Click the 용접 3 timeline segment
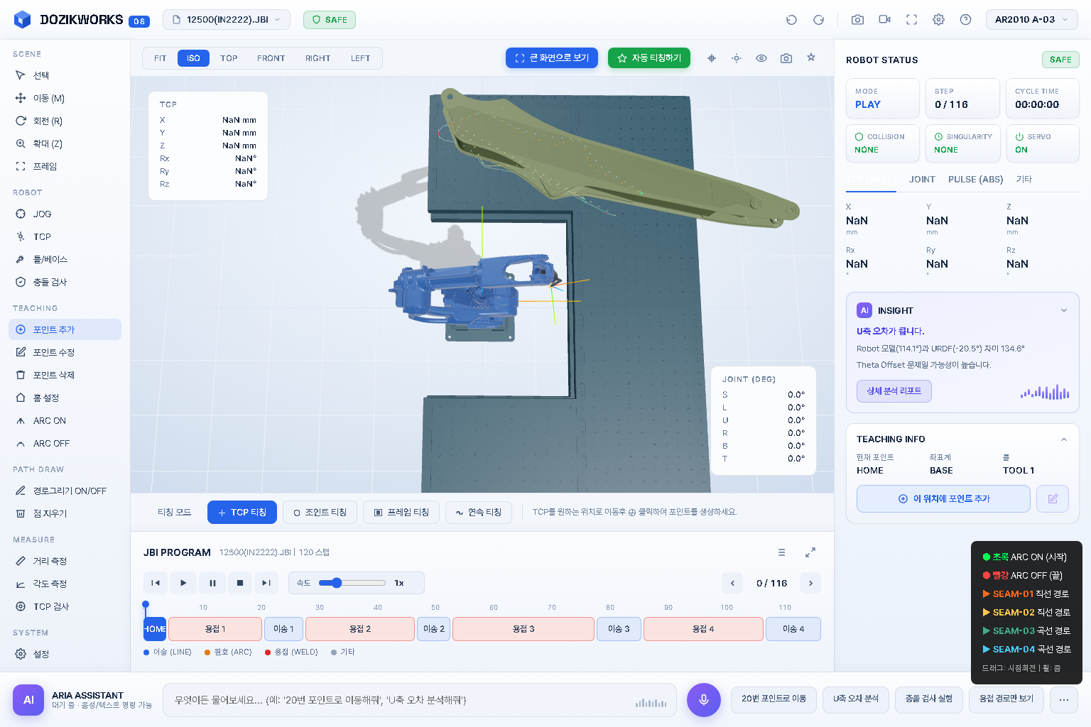This screenshot has height=727, width=1091. coord(523,629)
